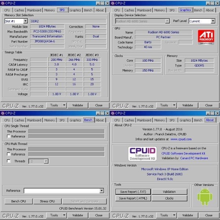
Task: Click the Clocks button
Action: pyautogui.click(x=169, y=198)
